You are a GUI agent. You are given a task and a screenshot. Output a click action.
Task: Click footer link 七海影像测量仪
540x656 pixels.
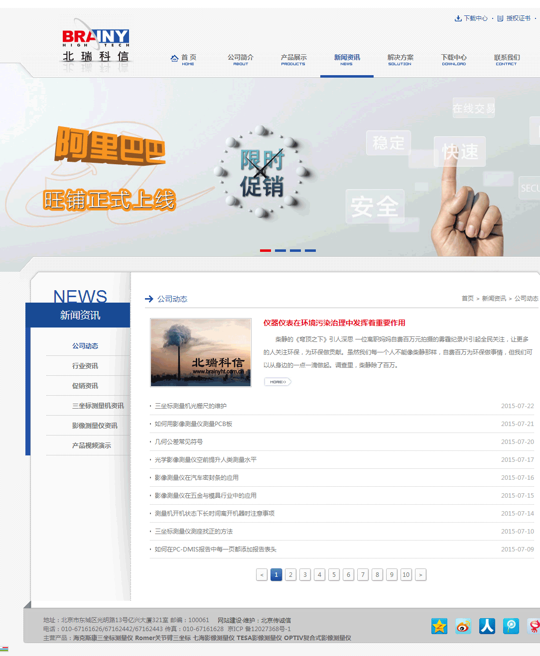(x=214, y=638)
